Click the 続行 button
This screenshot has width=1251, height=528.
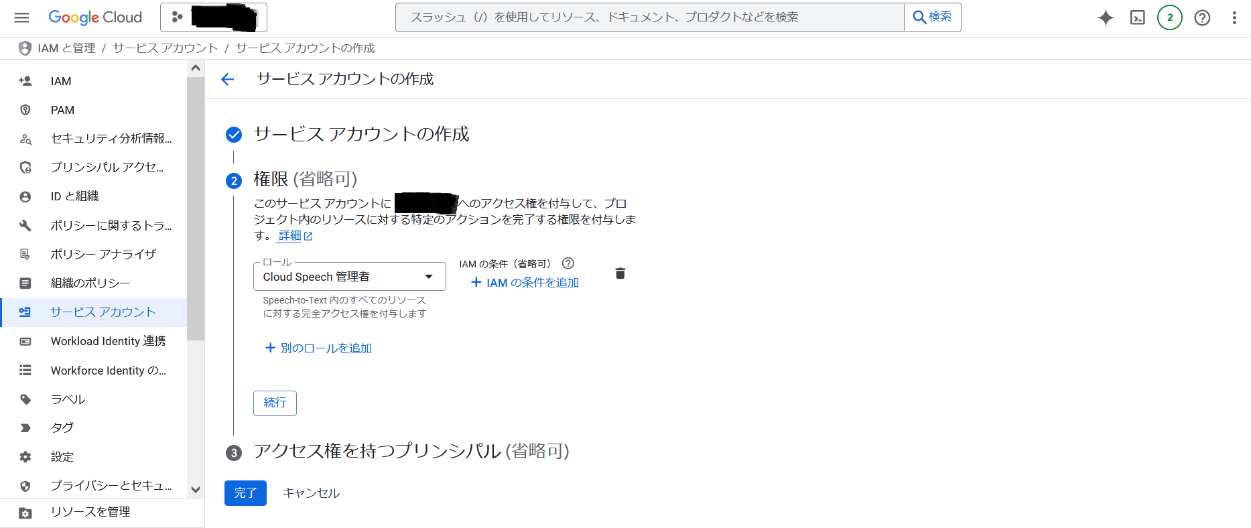(x=275, y=403)
